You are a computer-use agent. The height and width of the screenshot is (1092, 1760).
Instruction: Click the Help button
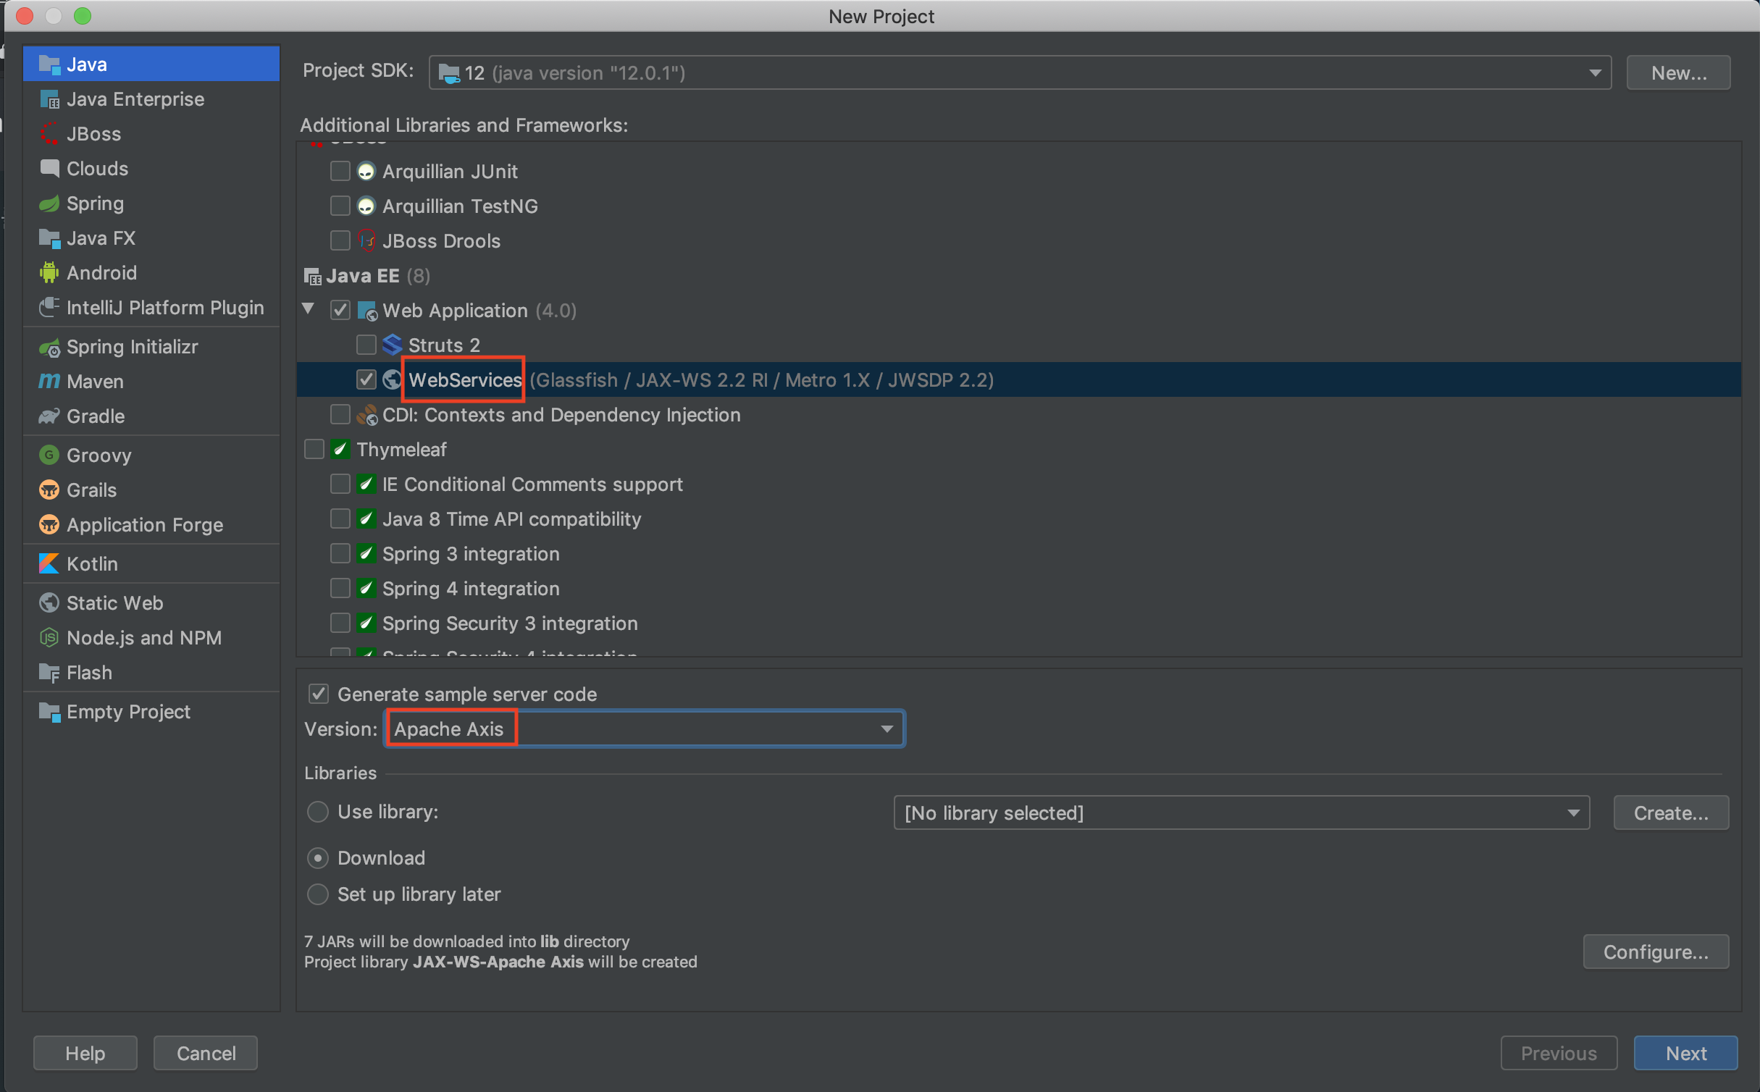coord(85,1053)
